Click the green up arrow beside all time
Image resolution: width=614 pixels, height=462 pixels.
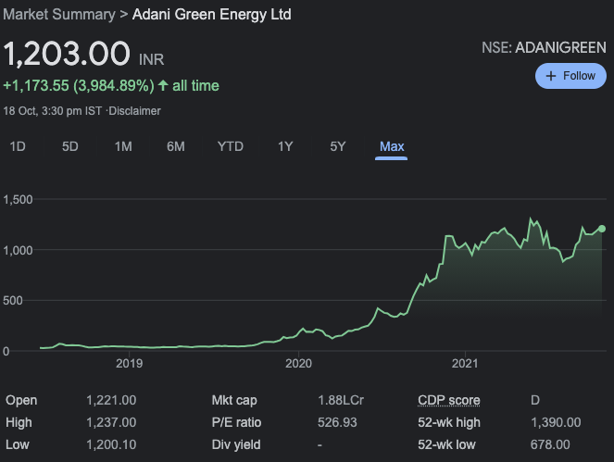point(163,86)
